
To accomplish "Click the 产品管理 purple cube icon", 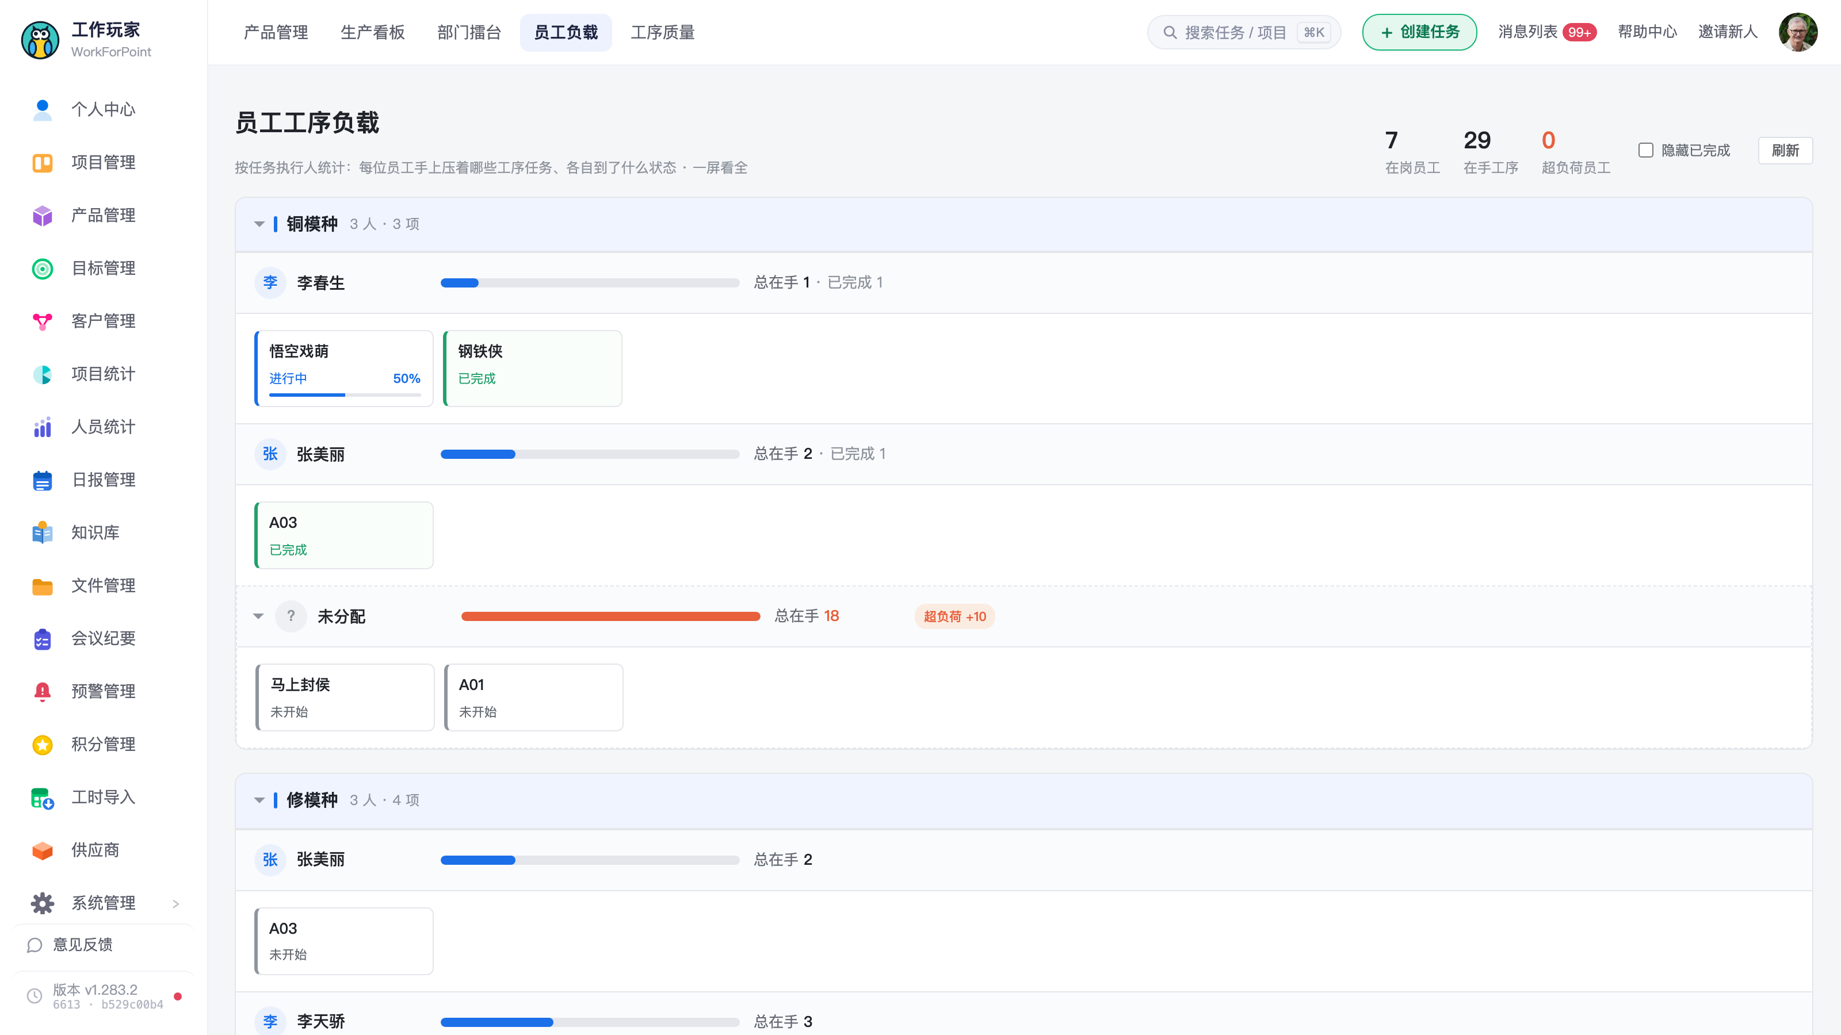I will coord(42,216).
